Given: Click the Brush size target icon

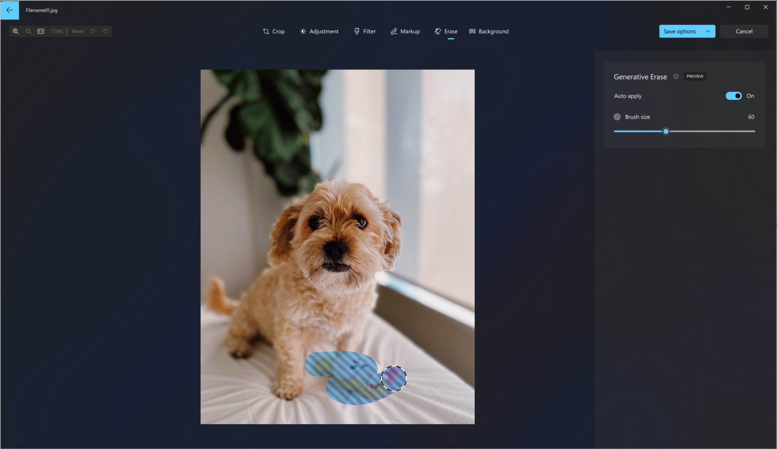Looking at the screenshot, I should 617,117.
